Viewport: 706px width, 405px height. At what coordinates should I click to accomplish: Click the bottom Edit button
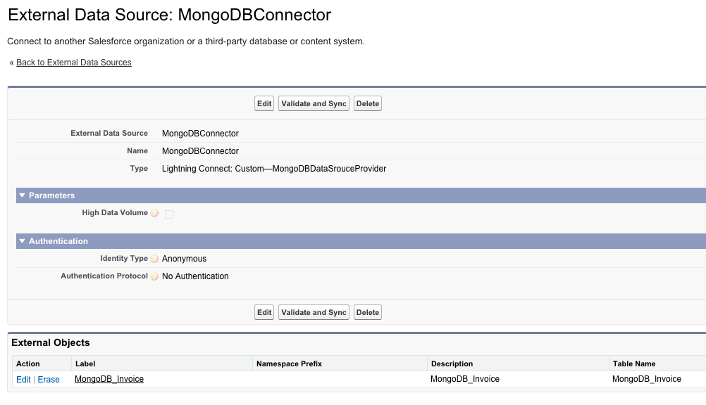(264, 312)
